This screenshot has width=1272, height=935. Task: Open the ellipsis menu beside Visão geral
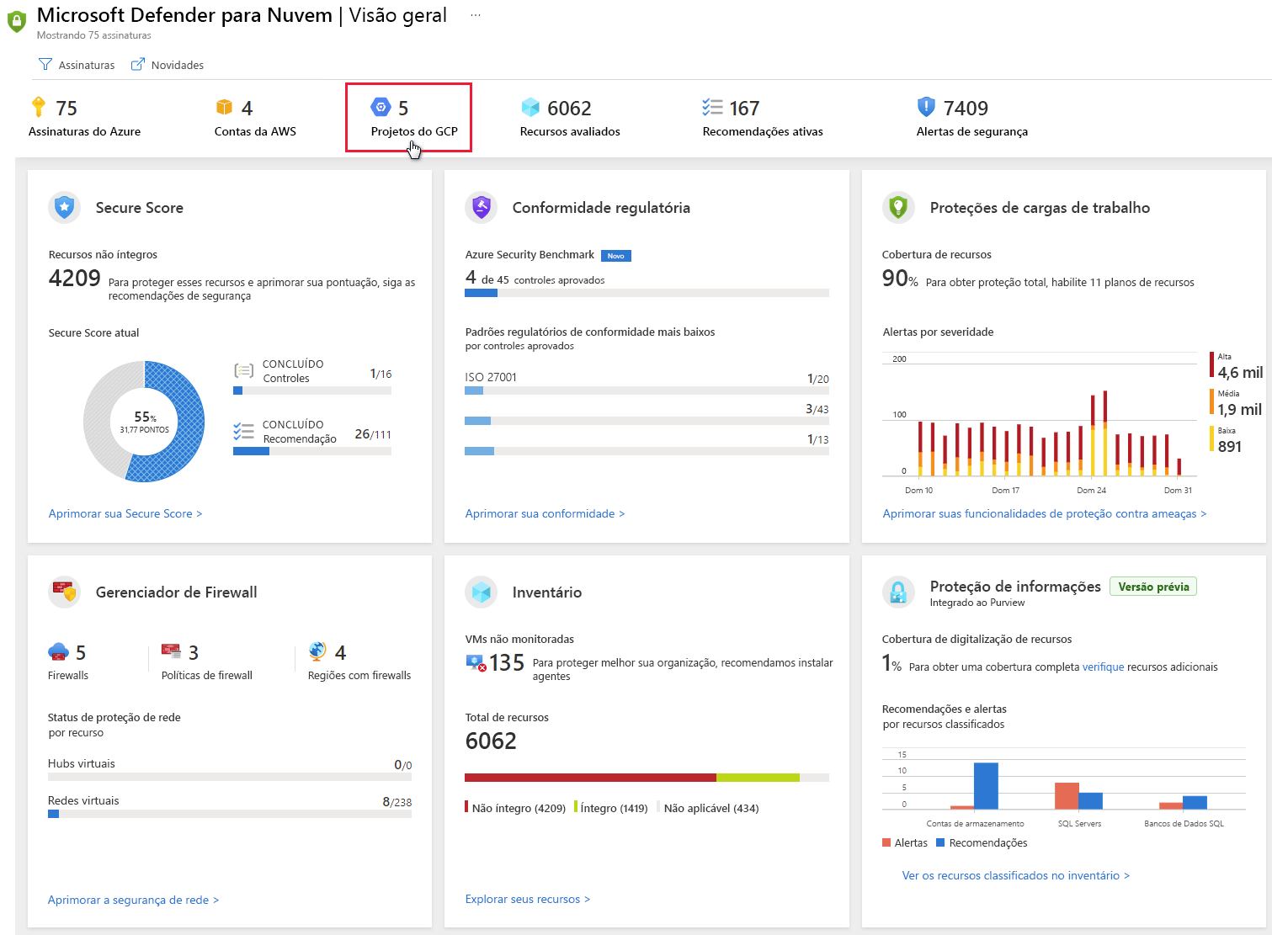tap(476, 15)
